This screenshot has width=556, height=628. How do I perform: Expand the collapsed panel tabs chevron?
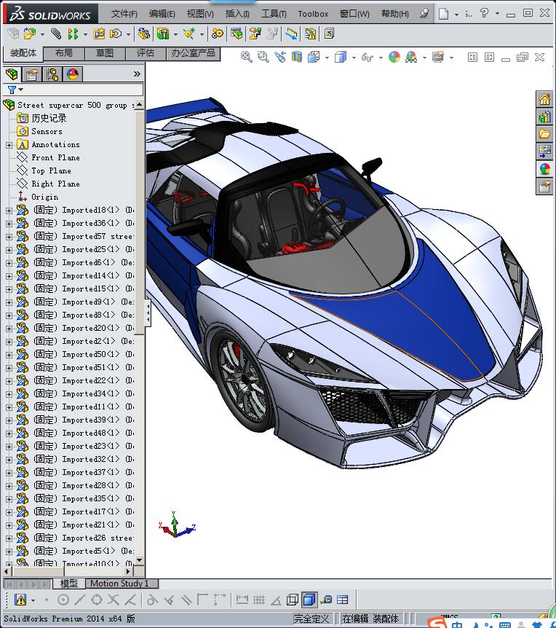point(137,74)
